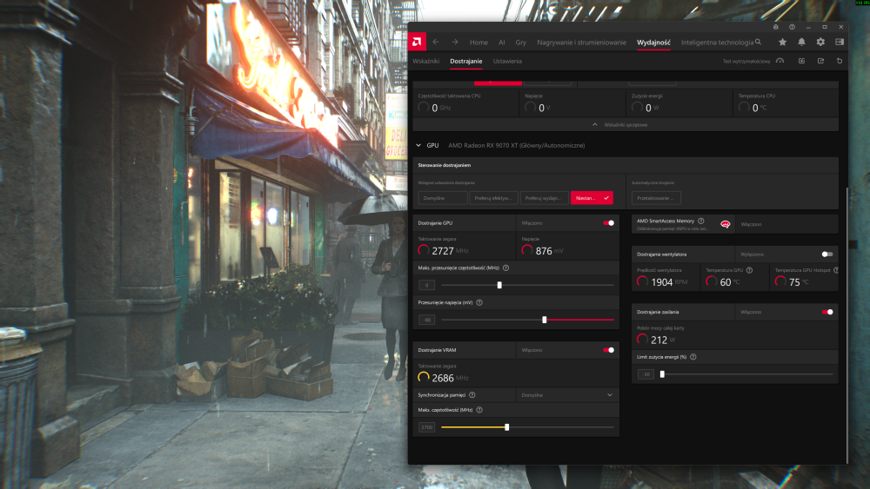
Task: Open Synchronizacja pamięci Domyślne dropdown
Action: pyautogui.click(x=567, y=395)
